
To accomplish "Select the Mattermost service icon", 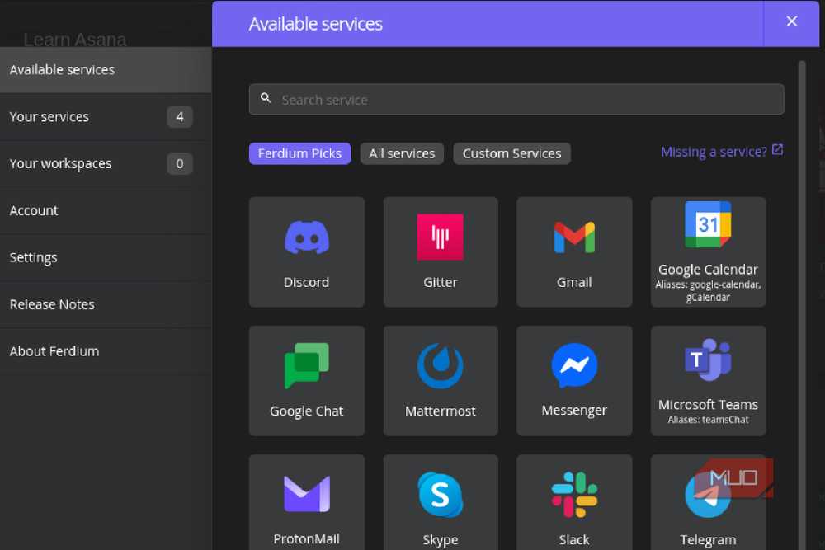I will coord(441,366).
